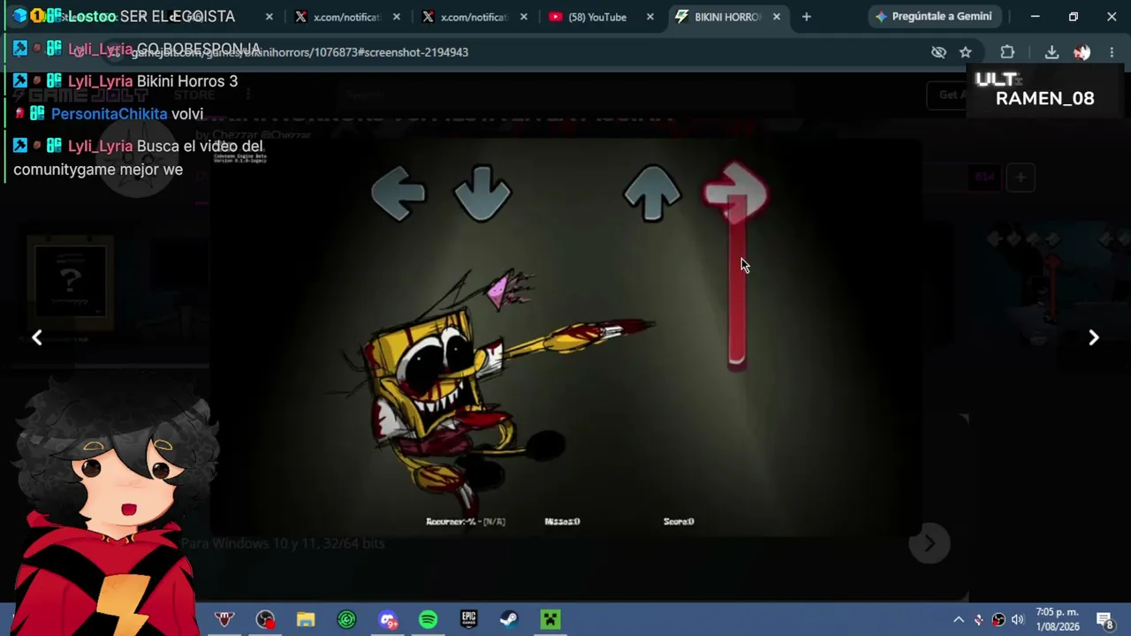Open Minecraft from the taskbar

(550, 619)
